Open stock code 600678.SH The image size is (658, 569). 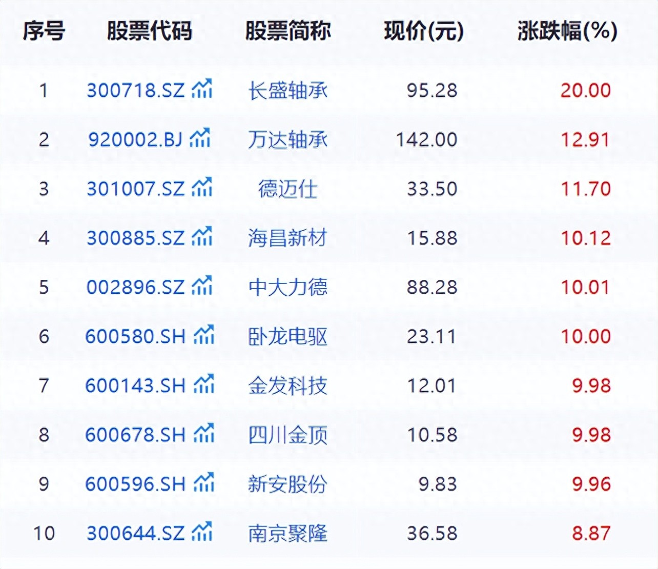135,435
